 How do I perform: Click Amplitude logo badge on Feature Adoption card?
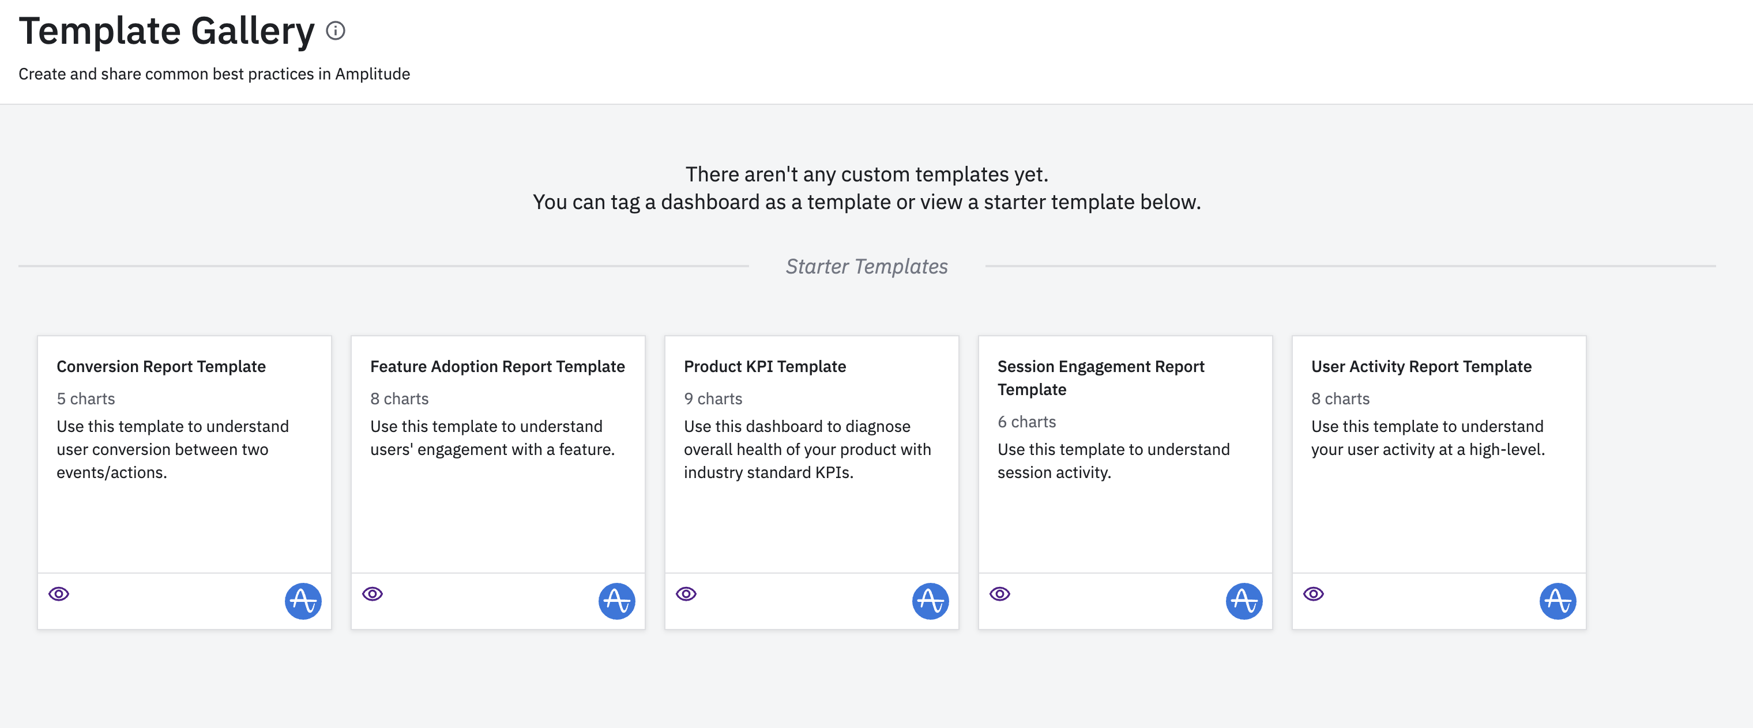pyautogui.click(x=616, y=601)
